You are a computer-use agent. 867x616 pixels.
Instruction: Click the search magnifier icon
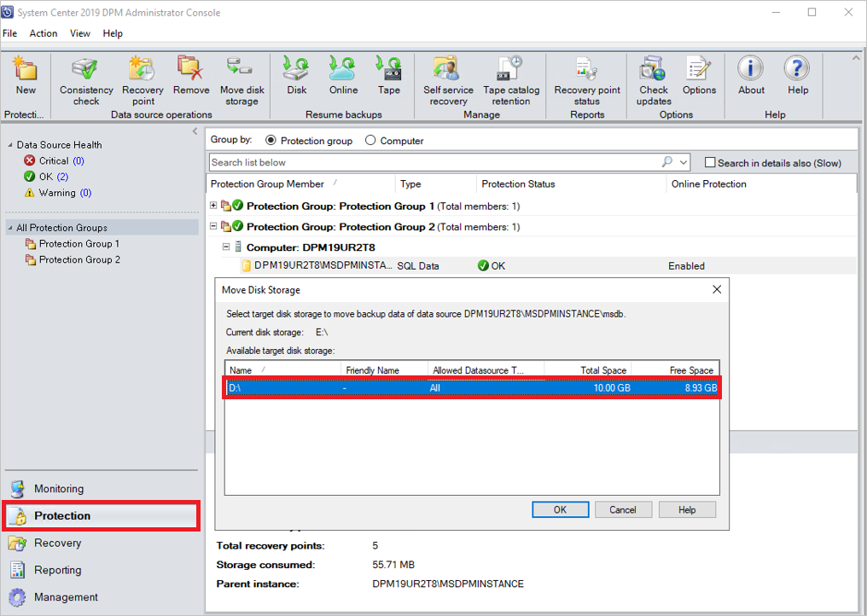click(667, 162)
